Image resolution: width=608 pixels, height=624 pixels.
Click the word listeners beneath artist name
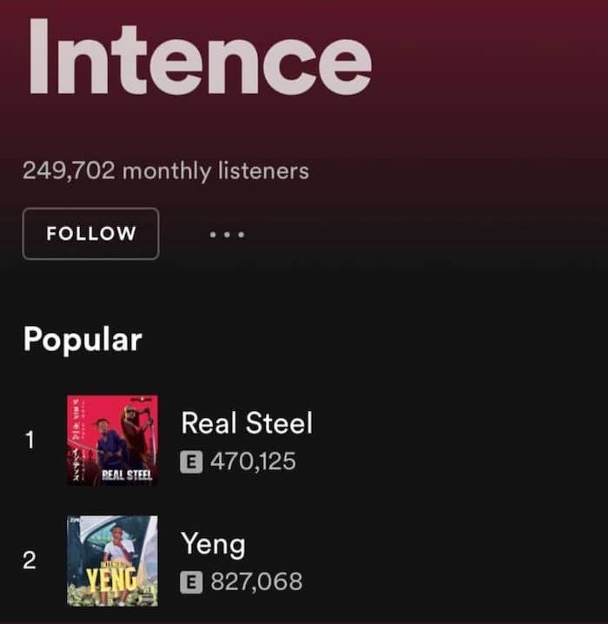point(264,170)
